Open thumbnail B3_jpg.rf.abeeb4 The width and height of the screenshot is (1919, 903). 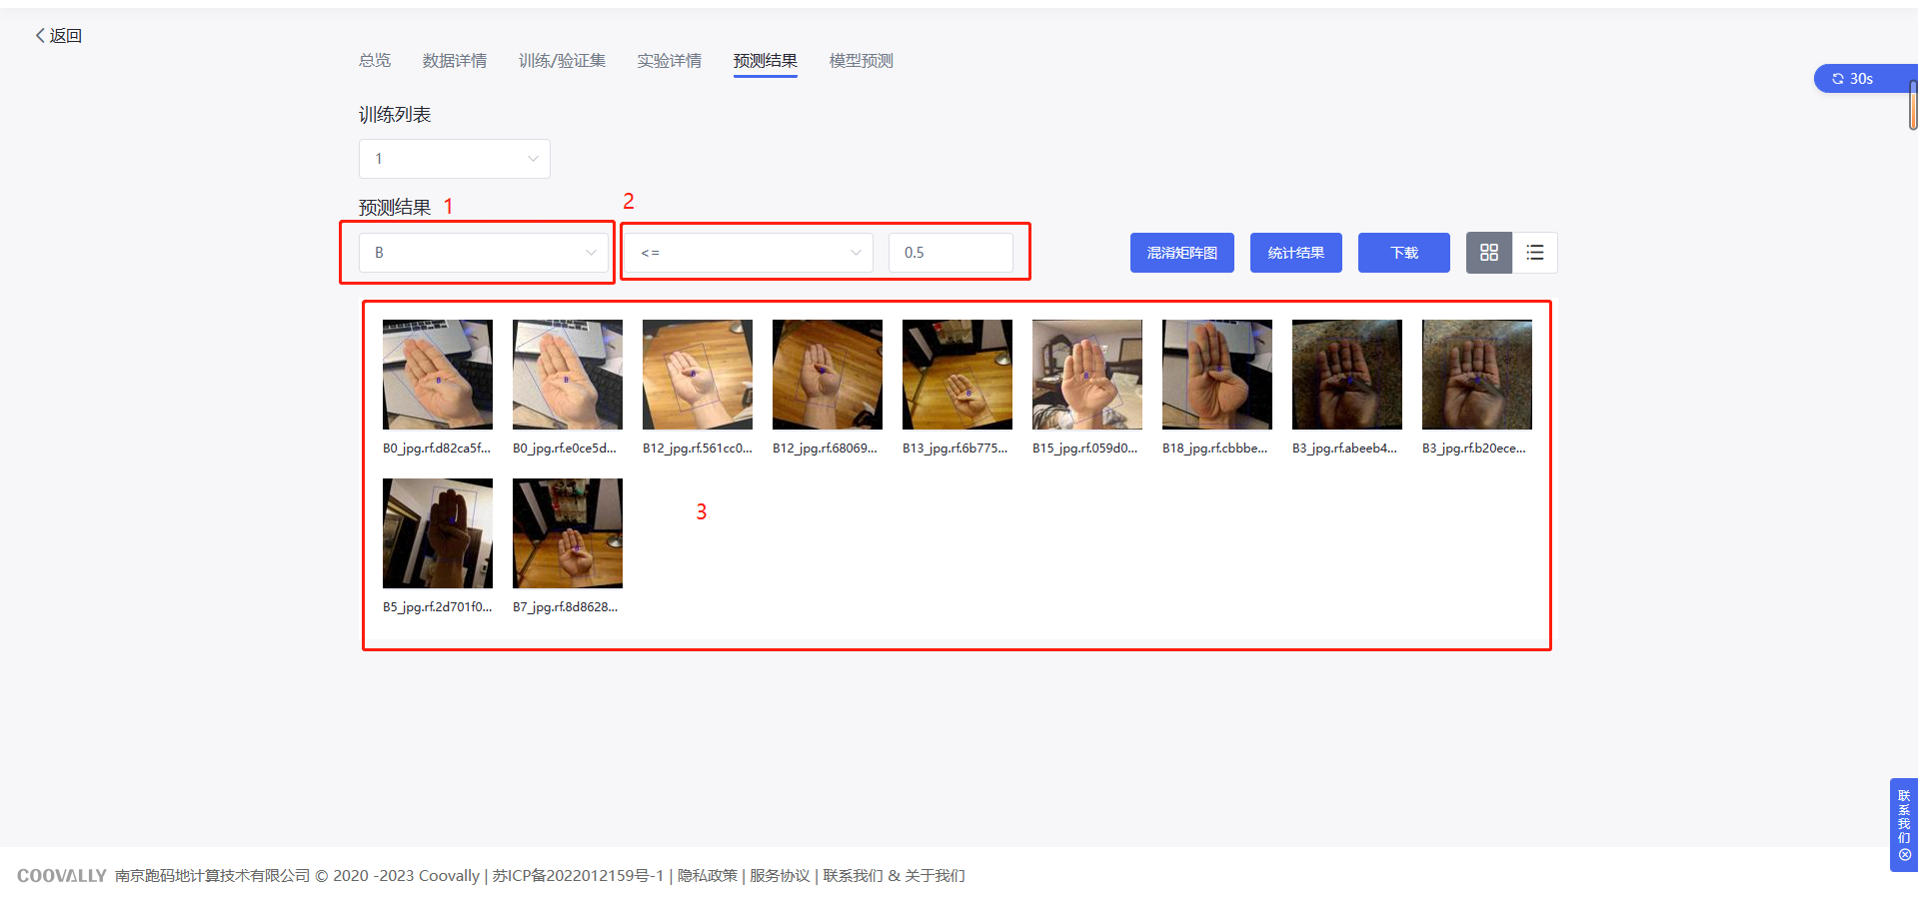click(x=1347, y=375)
